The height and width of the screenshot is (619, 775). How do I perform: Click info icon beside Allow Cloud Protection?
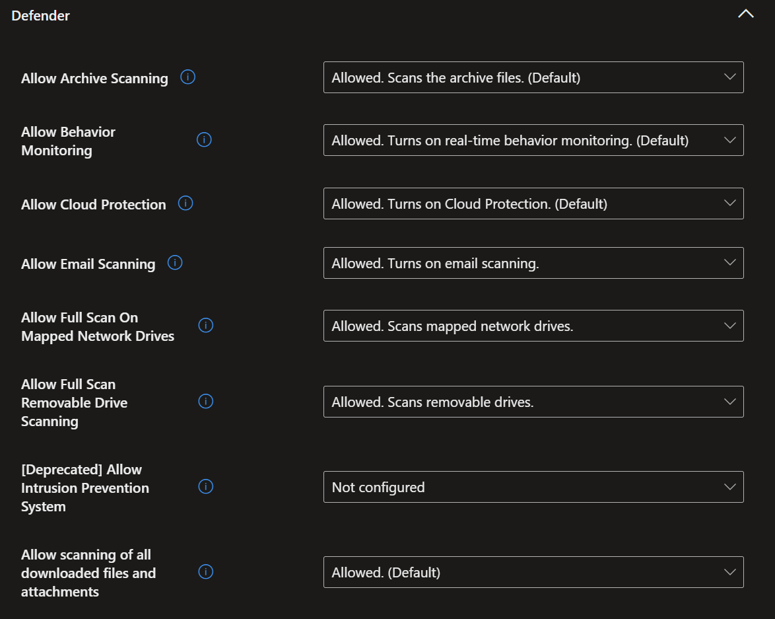tap(185, 203)
